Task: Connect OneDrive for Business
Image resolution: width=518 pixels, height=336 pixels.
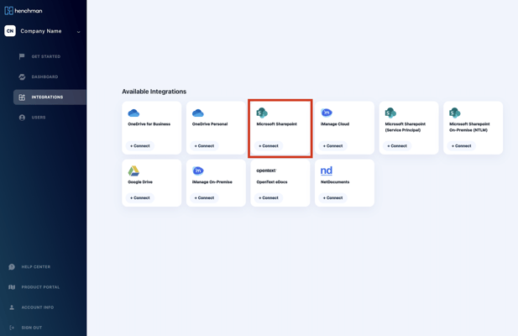Action: (x=140, y=146)
